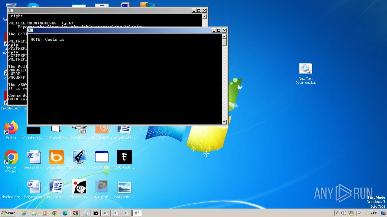Launch Firefox from the desktop
The height and width of the screenshot is (217, 387).
(11, 130)
